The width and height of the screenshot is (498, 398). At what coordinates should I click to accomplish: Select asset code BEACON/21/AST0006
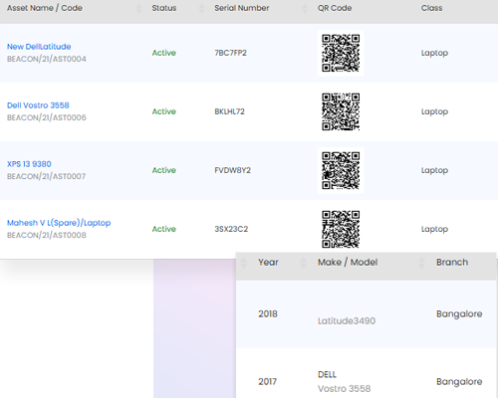click(47, 117)
